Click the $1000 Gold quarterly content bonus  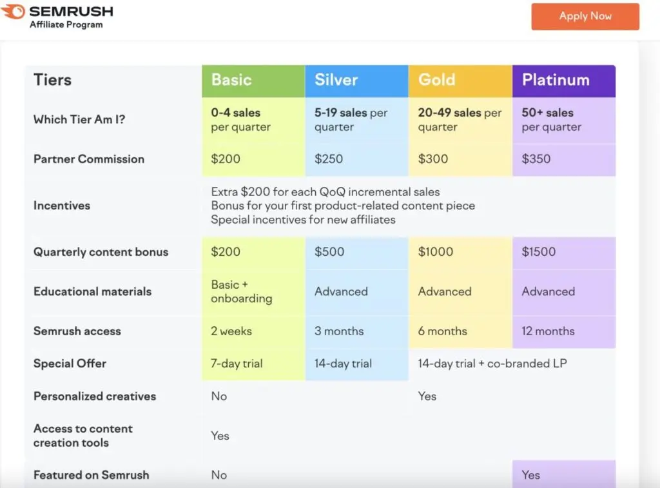click(436, 252)
